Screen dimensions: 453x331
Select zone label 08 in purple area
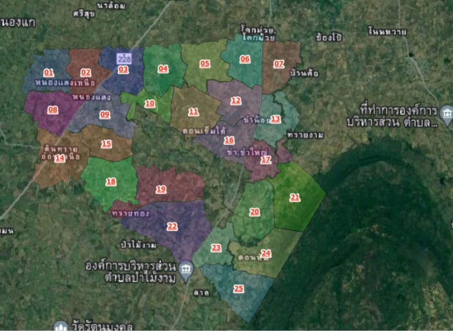click(x=52, y=110)
